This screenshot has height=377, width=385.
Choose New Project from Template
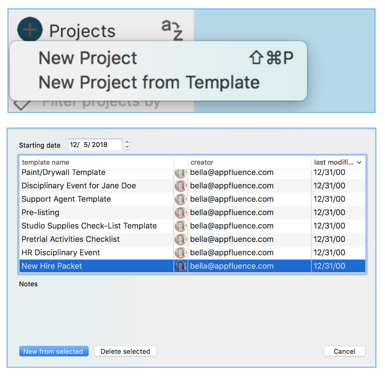(149, 83)
